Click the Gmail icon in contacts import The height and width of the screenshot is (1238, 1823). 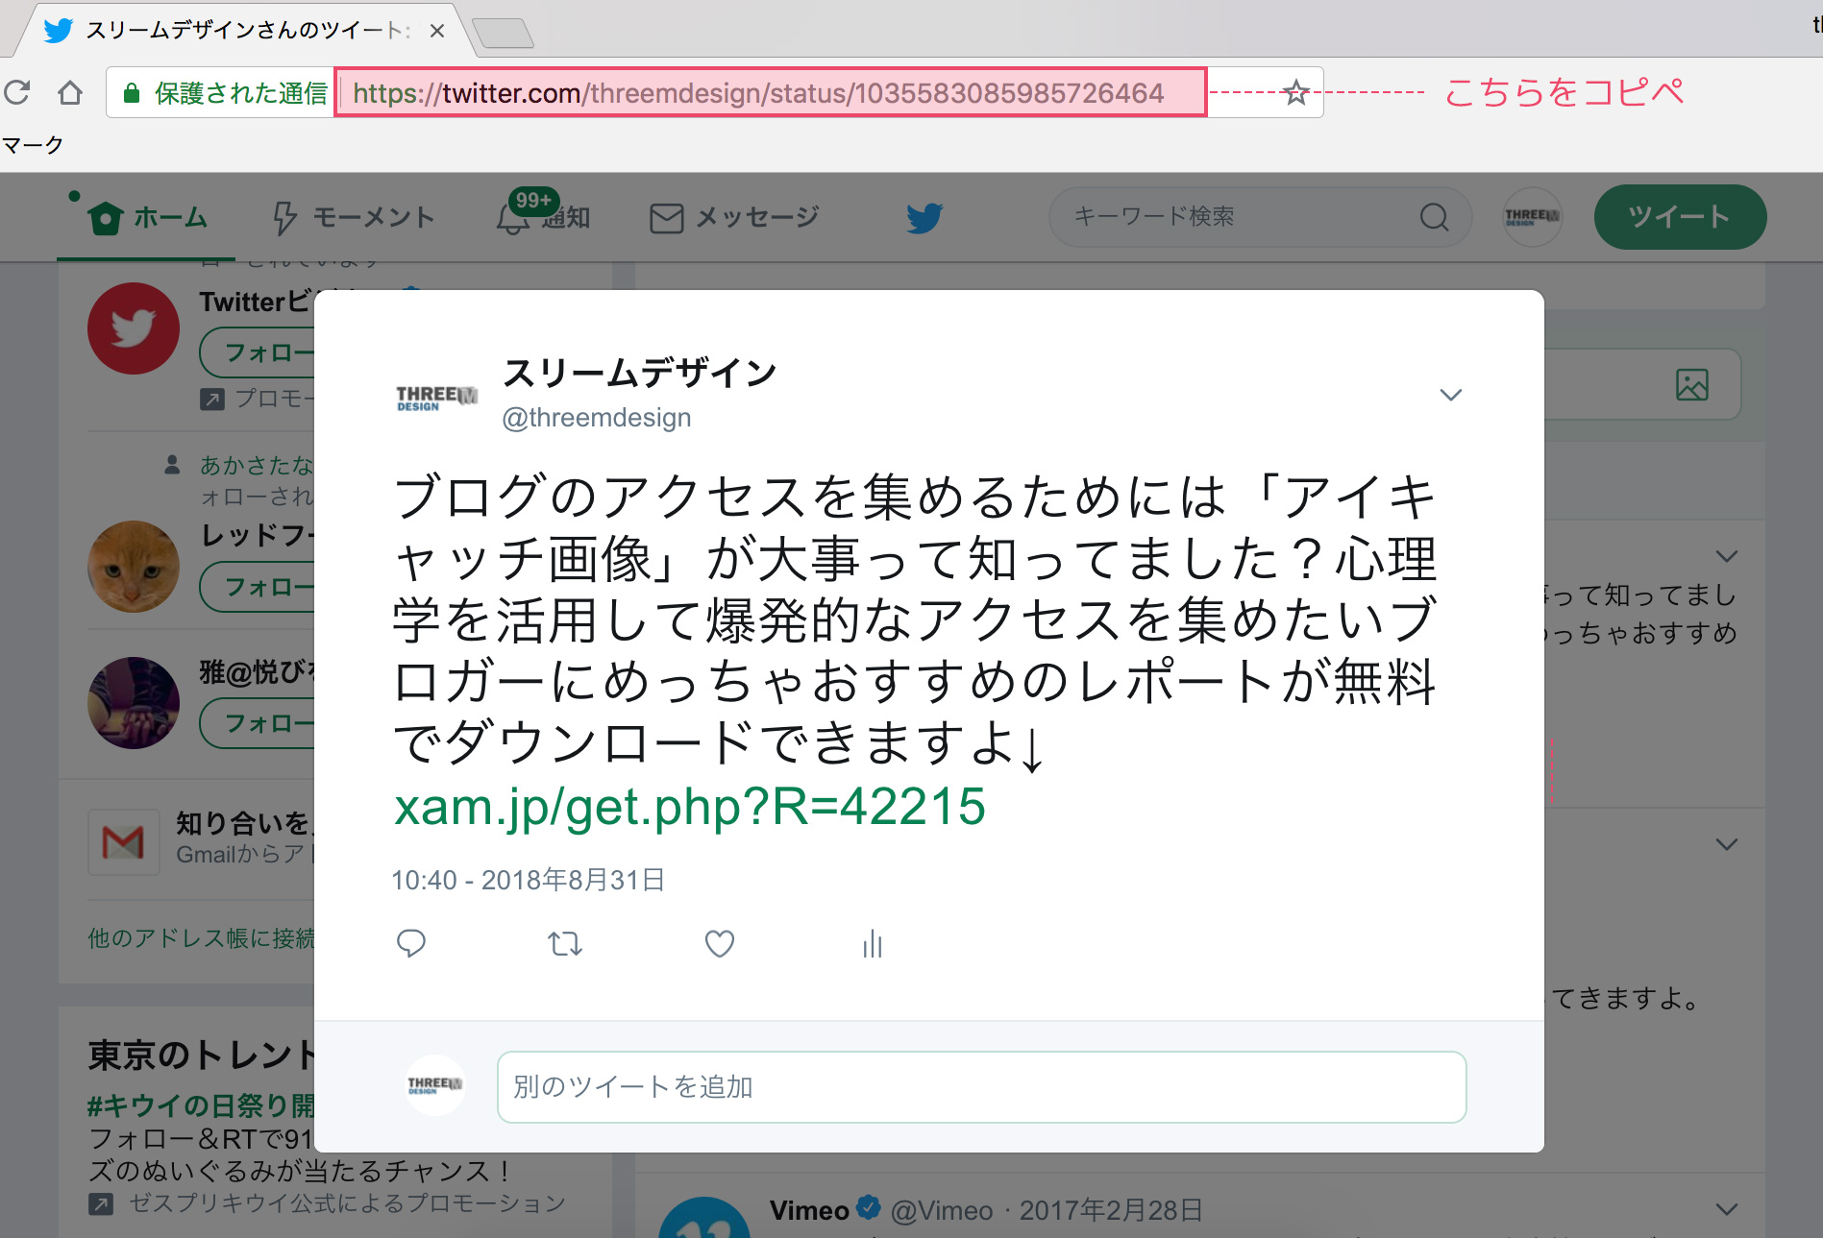(123, 842)
